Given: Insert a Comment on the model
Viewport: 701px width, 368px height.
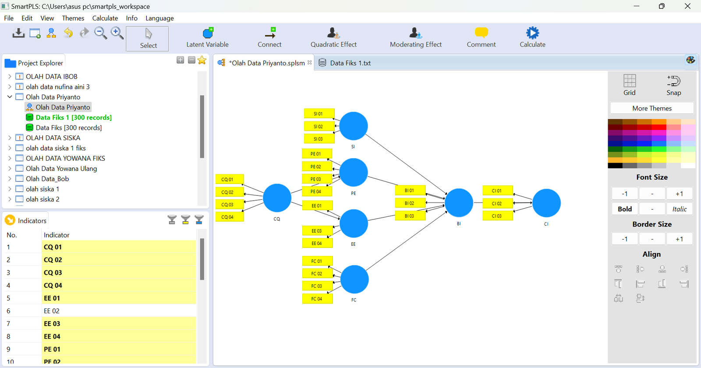Looking at the screenshot, I should (481, 33).
